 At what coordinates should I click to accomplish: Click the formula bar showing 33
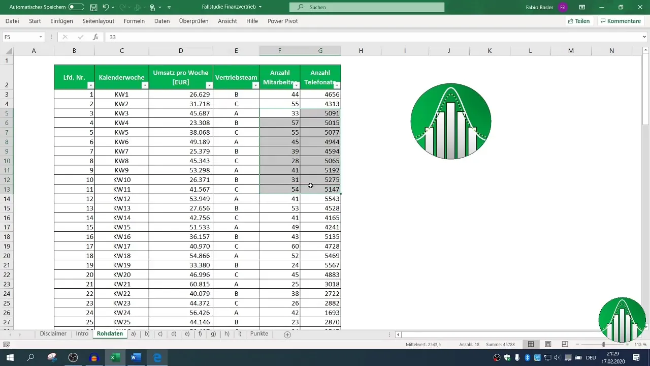pyautogui.click(x=373, y=37)
